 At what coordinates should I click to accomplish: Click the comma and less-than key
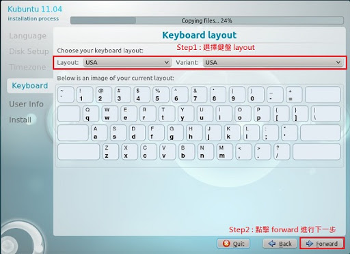pos(243,152)
